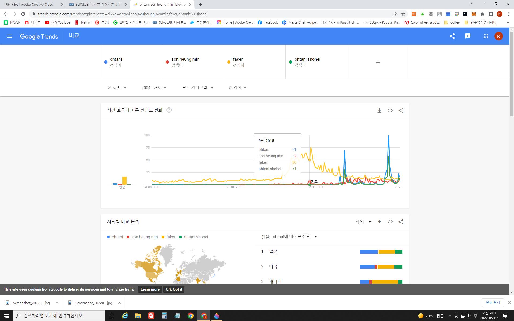The image size is (514, 321).
Task: Share the interest over time chart
Action: tap(401, 110)
